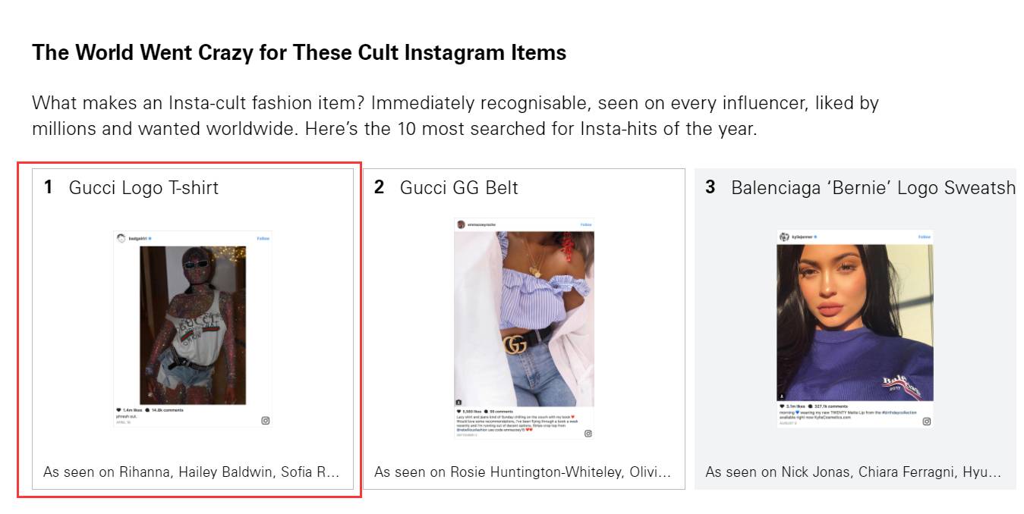
Task: Open Instagram via the logo on kyliejenner's post
Action: click(928, 419)
